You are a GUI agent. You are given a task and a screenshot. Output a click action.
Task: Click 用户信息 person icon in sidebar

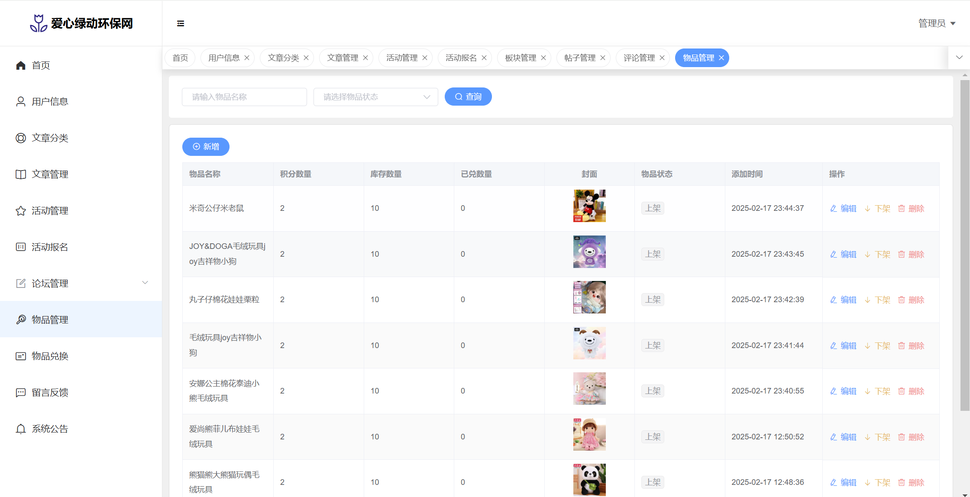pyautogui.click(x=21, y=102)
